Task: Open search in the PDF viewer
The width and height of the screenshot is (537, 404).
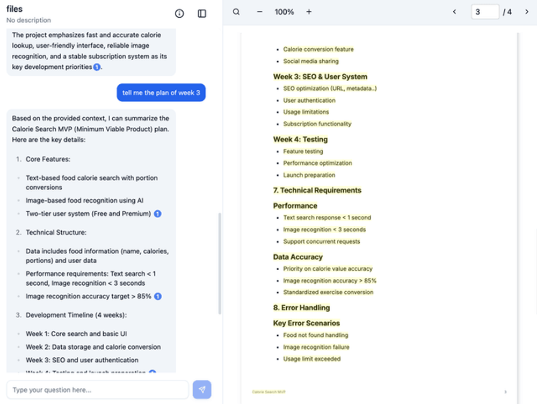Action: (236, 12)
